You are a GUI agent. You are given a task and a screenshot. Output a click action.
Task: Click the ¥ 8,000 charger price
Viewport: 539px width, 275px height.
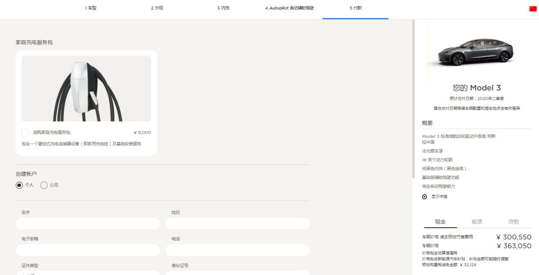point(142,133)
